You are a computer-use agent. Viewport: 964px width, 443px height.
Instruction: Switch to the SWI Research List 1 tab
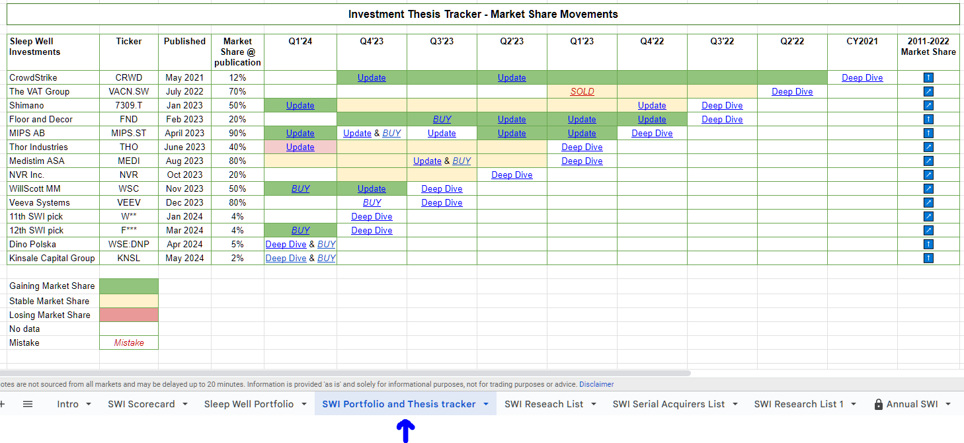799,404
